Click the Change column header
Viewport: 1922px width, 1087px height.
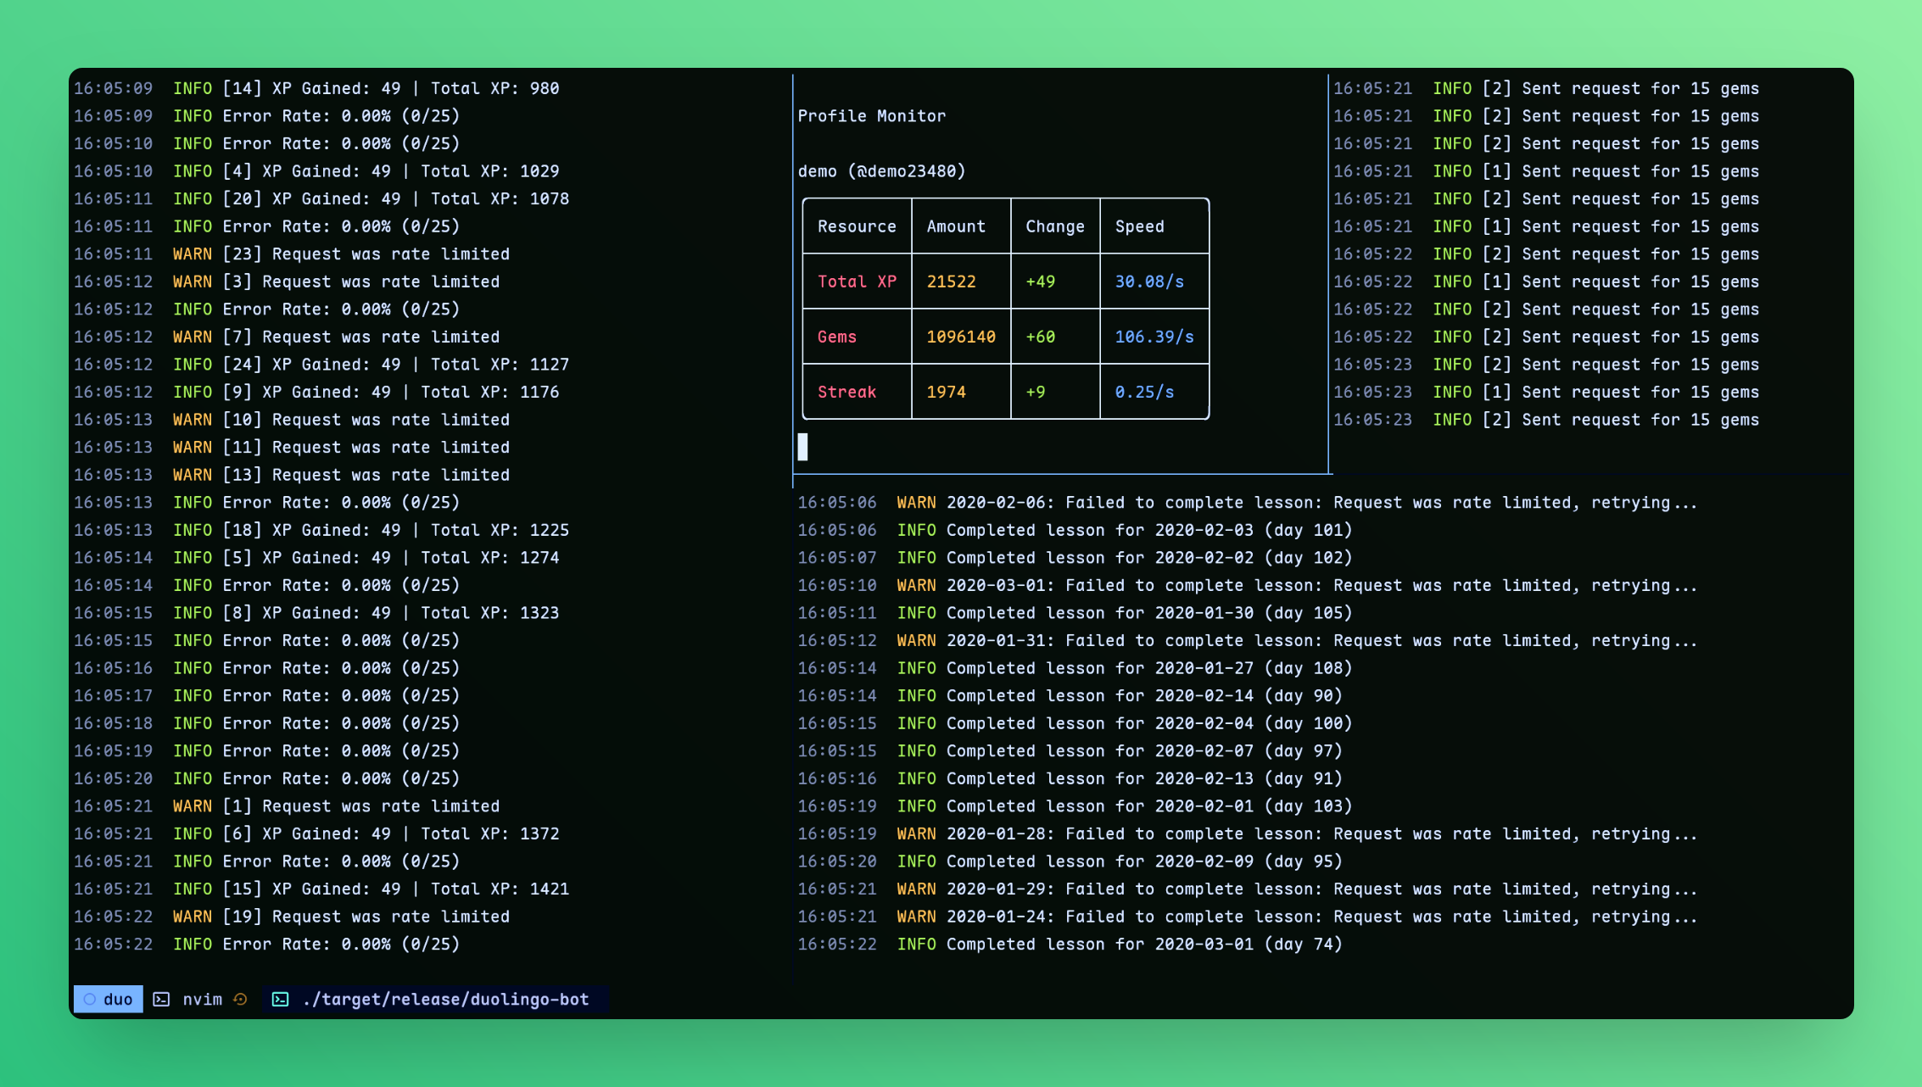pyautogui.click(x=1054, y=226)
